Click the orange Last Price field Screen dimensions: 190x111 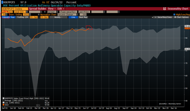7,12
